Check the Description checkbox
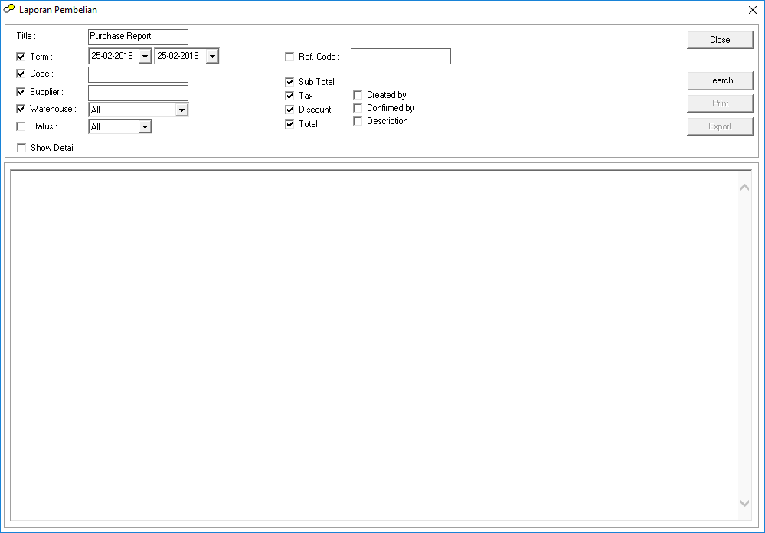 point(358,121)
